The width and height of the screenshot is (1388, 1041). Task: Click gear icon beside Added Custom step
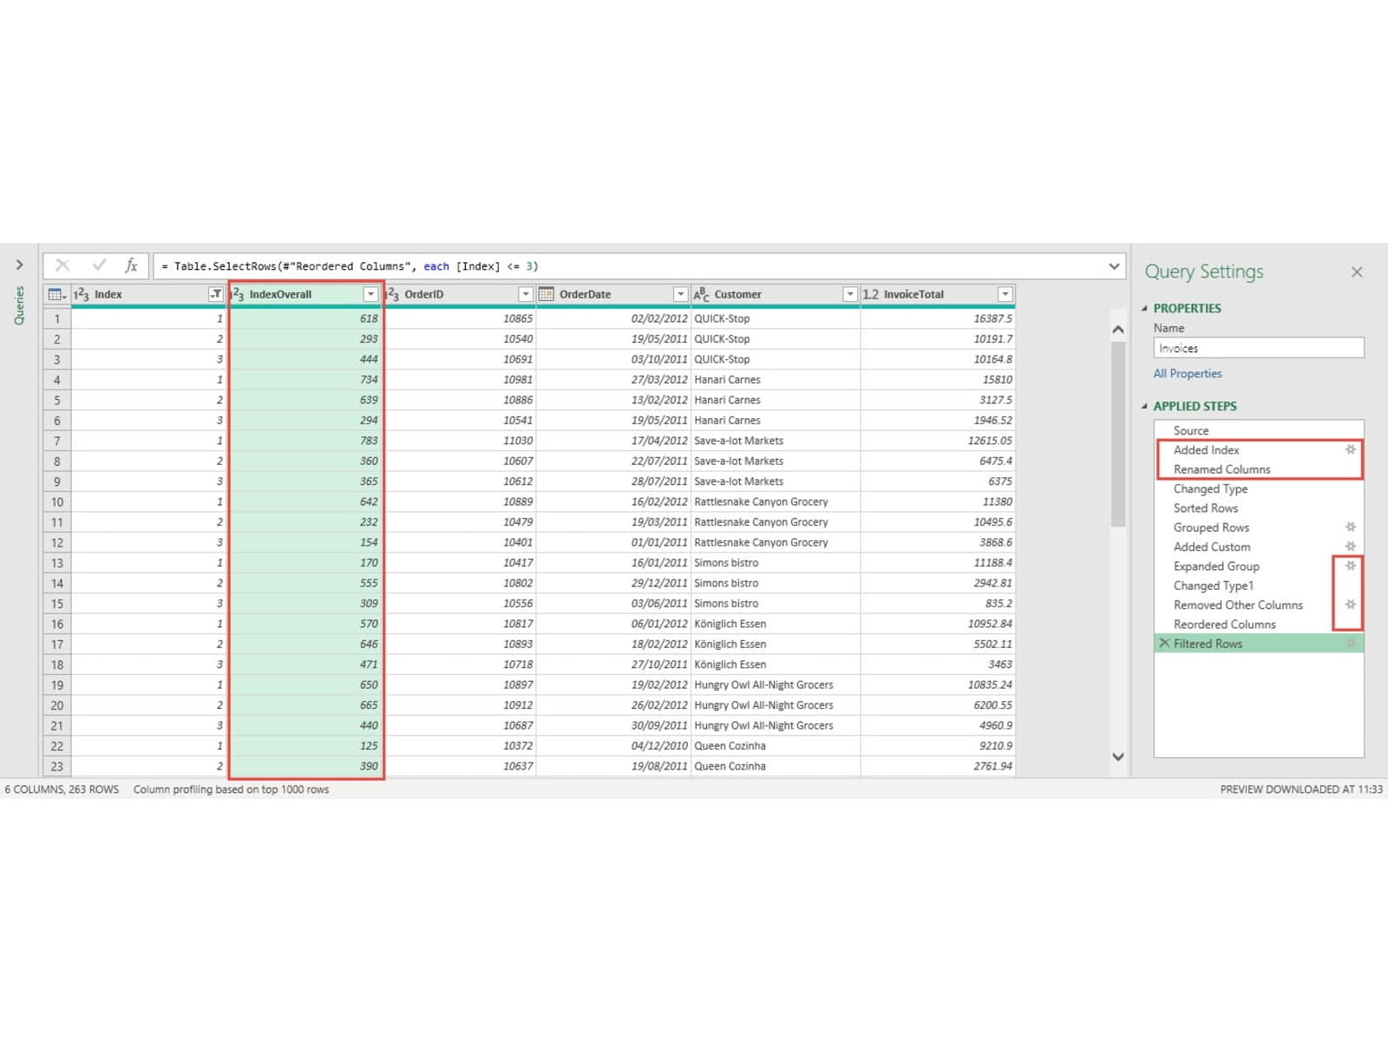pyautogui.click(x=1350, y=547)
